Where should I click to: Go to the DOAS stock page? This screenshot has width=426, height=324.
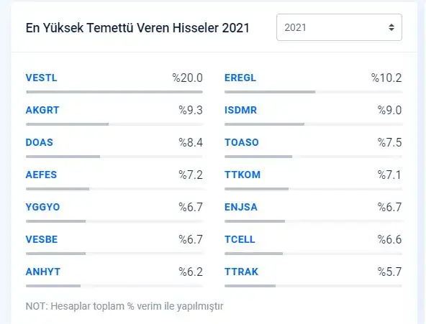(39, 142)
